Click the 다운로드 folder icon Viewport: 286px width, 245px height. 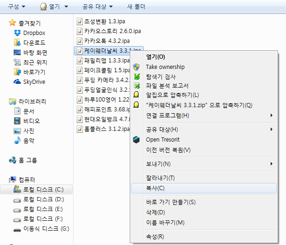[x=17, y=42]
